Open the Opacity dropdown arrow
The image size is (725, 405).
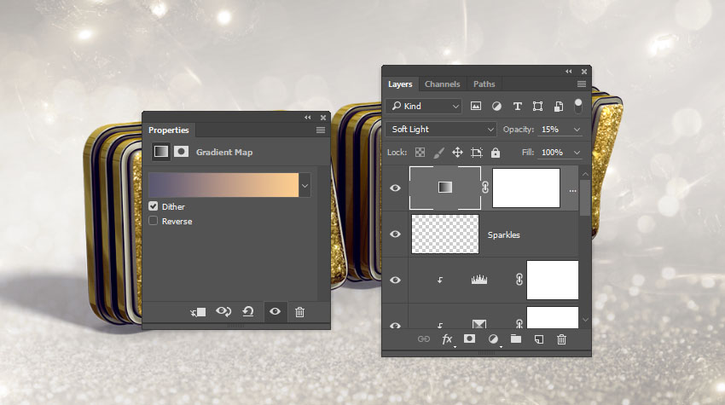click(577, 130)
